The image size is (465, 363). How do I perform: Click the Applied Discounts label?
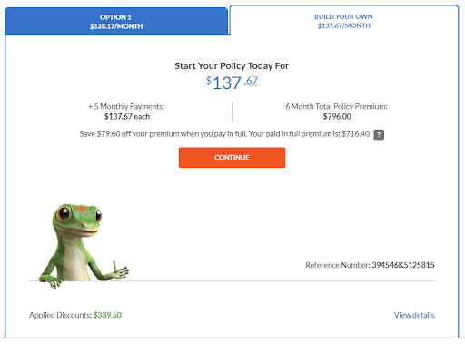[61, 315]
